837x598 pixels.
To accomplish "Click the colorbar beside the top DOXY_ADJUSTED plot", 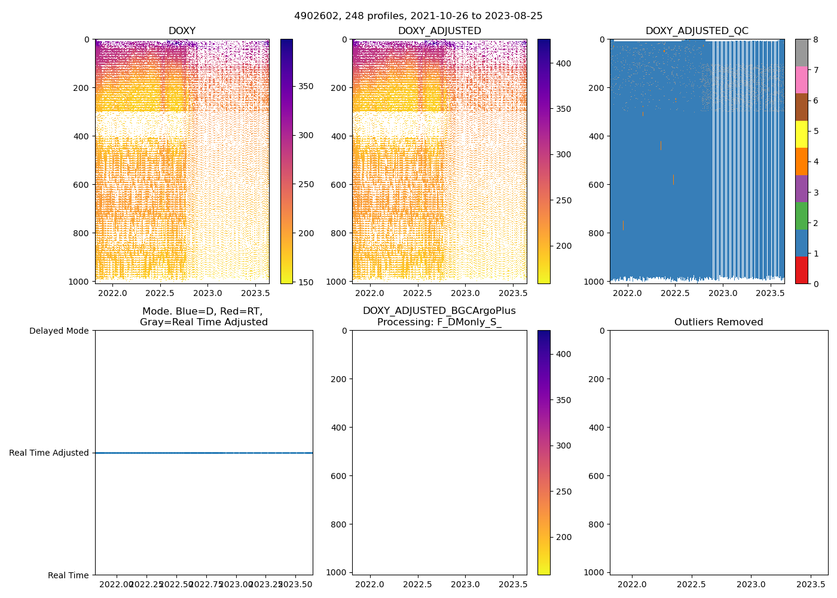I will point(543,161).
